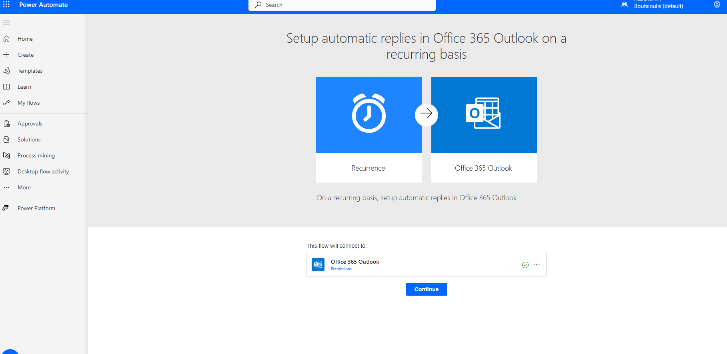Click the Recurrence alarm clock icon
The height and width of the screenshot is (354, 727).
click(369, 113)
